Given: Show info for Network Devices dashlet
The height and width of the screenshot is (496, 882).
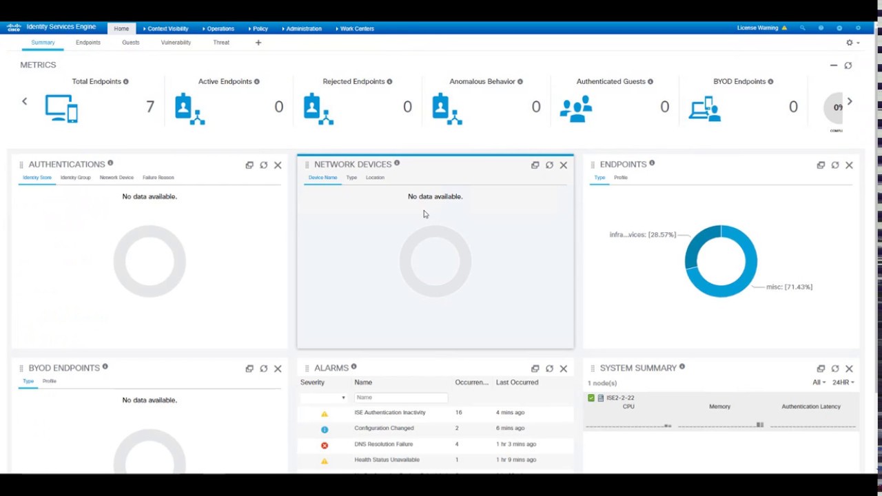Looking at the screenshot, I should (x=397, y=163).
